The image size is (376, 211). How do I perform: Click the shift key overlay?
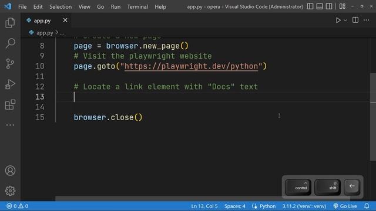click(x=328, y=187)
